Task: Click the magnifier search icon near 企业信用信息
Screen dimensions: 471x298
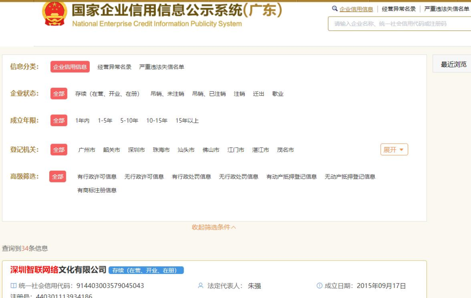Action: [334, 9]
